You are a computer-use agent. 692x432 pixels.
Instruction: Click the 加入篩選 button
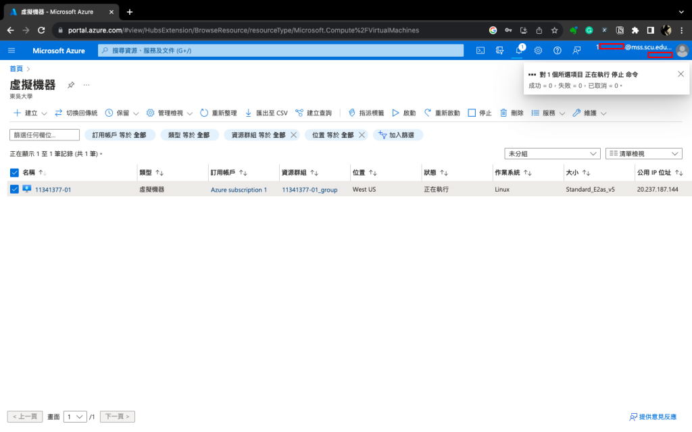pyautogui.click(x=397, y=135)
